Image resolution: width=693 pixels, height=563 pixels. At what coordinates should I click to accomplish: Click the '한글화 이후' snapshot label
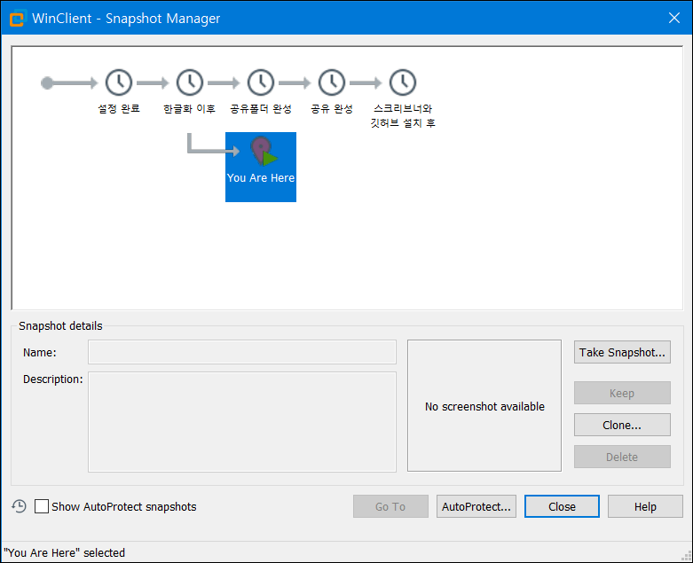click(x=190, y=109)
